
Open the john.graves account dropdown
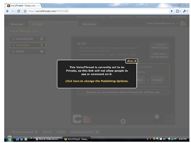tap(177, 23)
